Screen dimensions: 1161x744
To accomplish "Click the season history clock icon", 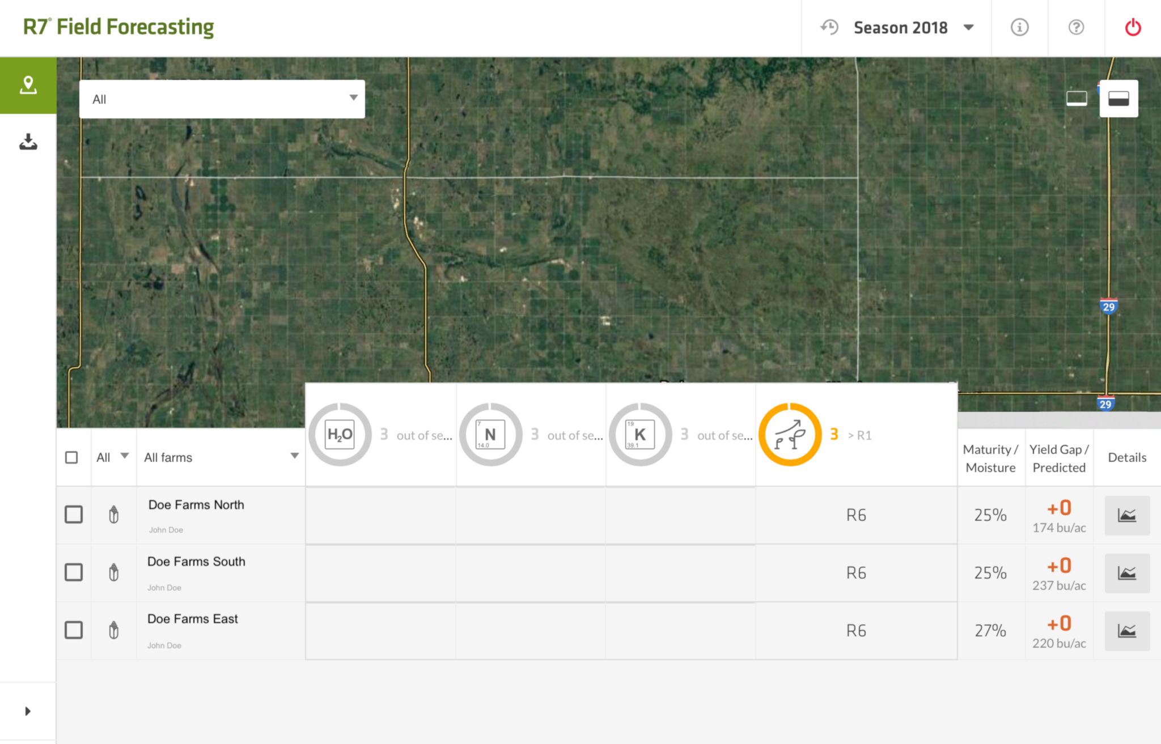I will (829, 27).
